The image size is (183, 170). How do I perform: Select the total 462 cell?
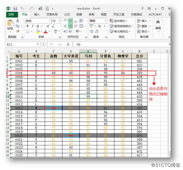click(x=139, y=81)
